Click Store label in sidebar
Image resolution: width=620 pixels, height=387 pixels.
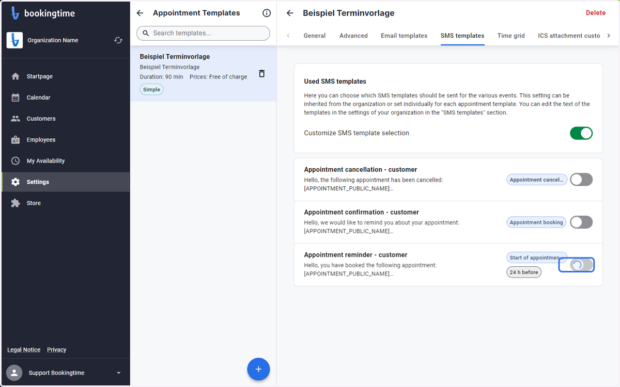[x=34, y=203]
